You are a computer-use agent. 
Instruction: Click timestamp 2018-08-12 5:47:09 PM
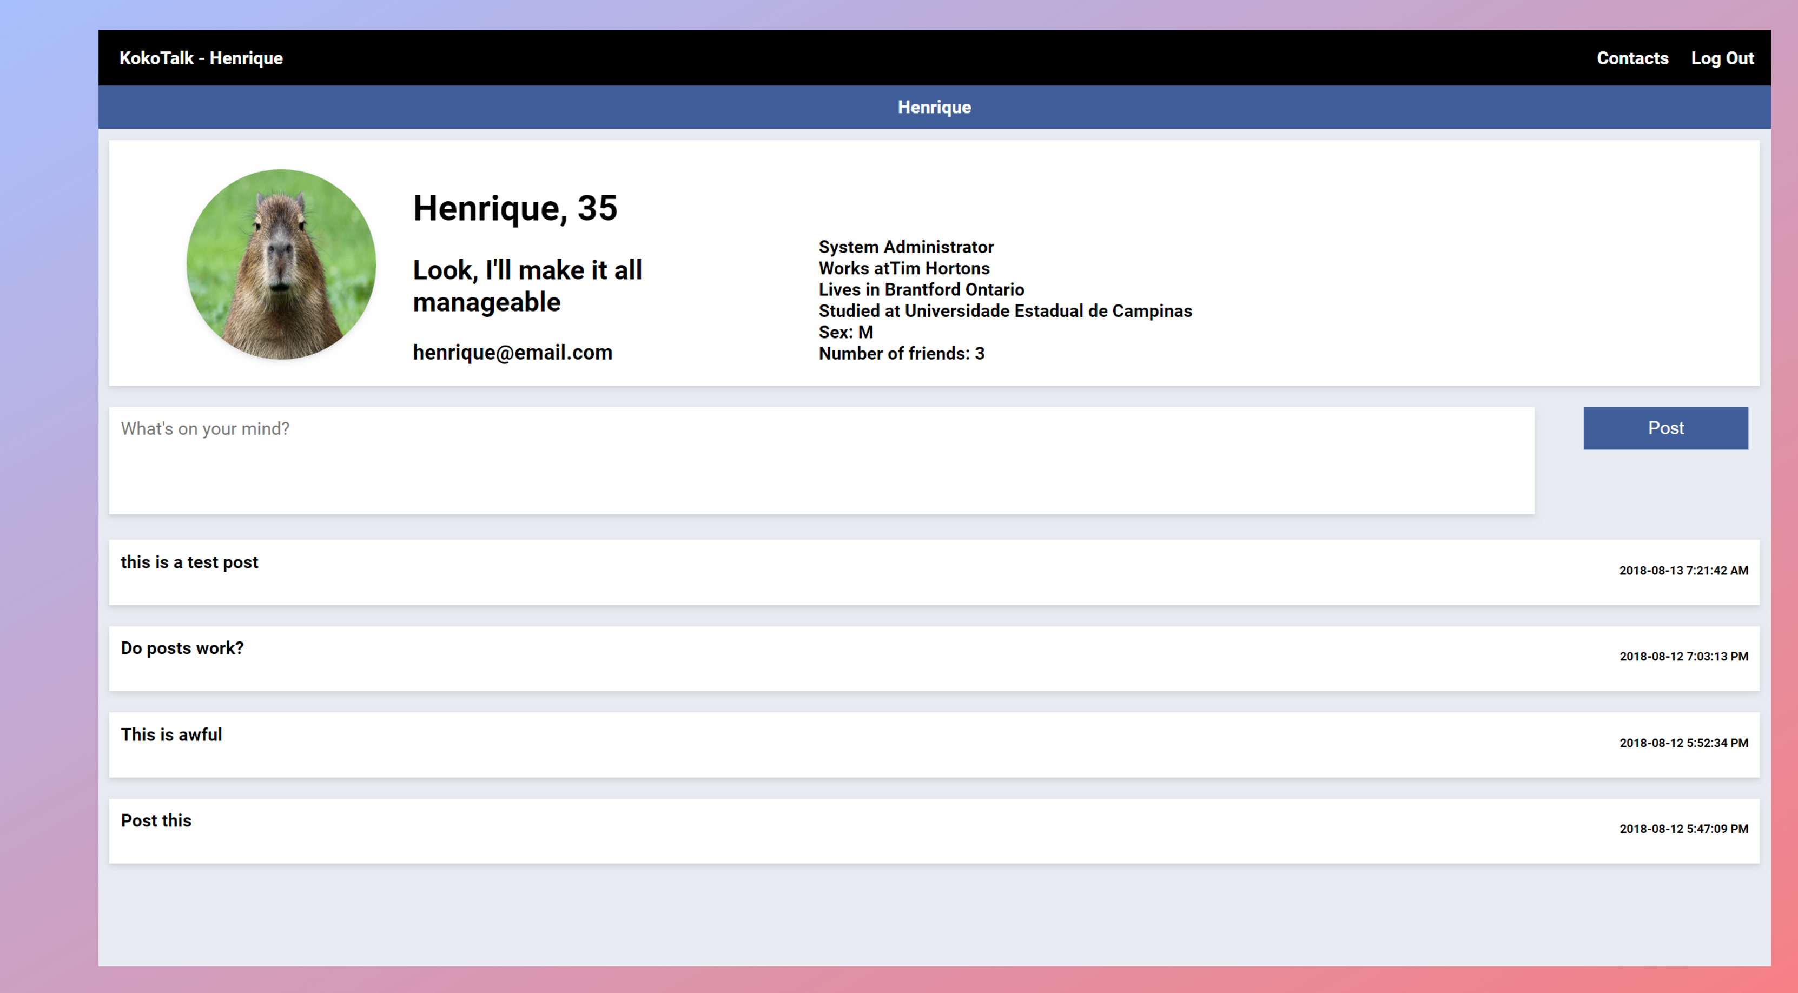point(1683,829)
